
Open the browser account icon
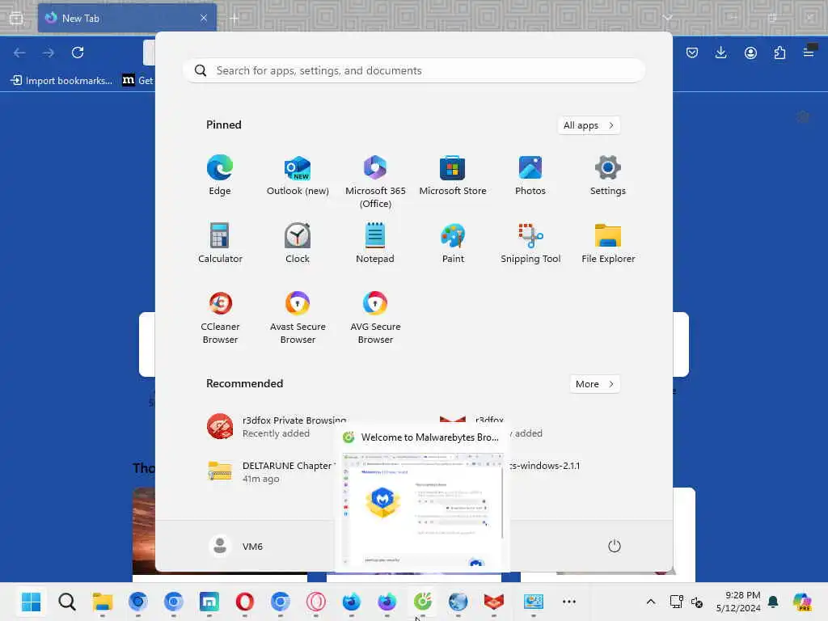(x=750, y=53)
